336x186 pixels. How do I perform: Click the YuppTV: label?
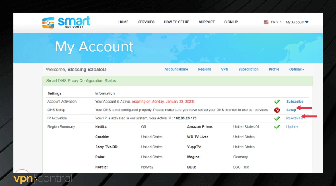[194, 147]
